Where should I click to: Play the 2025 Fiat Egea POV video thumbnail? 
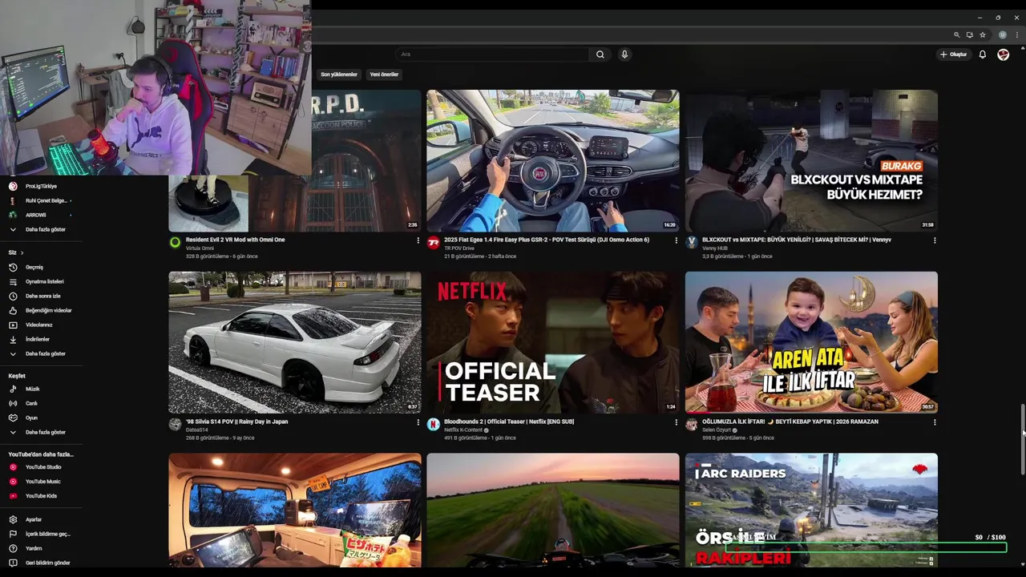552,160
